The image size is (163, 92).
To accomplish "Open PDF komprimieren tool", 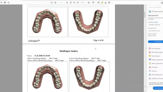I will pyautogui.click(x=156, y=75).
